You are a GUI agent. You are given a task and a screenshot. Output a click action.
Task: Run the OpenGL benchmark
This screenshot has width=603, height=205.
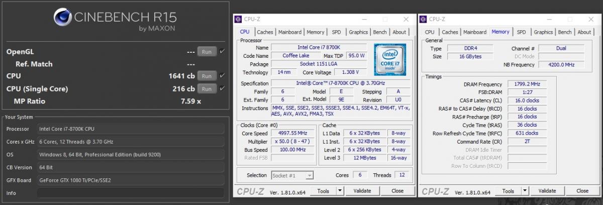(x=207, y=51)
